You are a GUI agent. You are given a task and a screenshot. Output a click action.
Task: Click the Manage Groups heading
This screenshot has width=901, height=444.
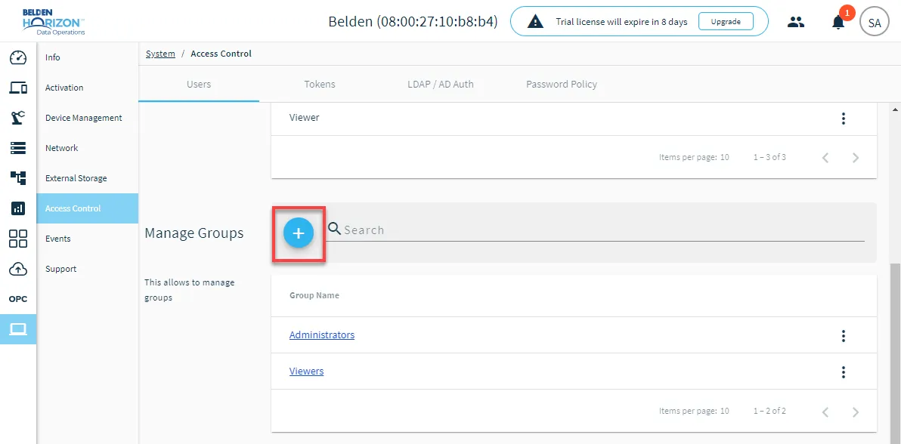click(194, 233)
